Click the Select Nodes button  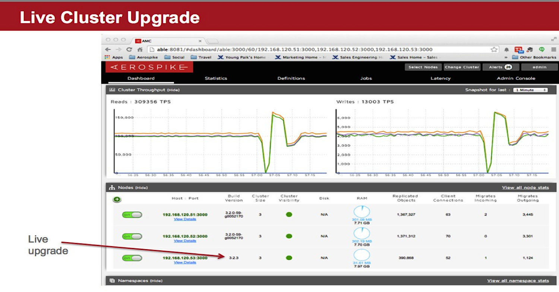[x=423, y=67]
